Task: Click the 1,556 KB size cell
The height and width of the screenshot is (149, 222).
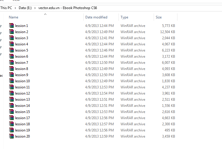Action: 169,106
